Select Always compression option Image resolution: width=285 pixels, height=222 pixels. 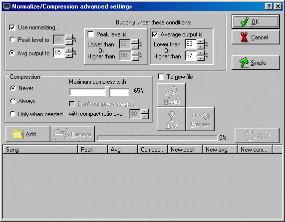point(13,101)
